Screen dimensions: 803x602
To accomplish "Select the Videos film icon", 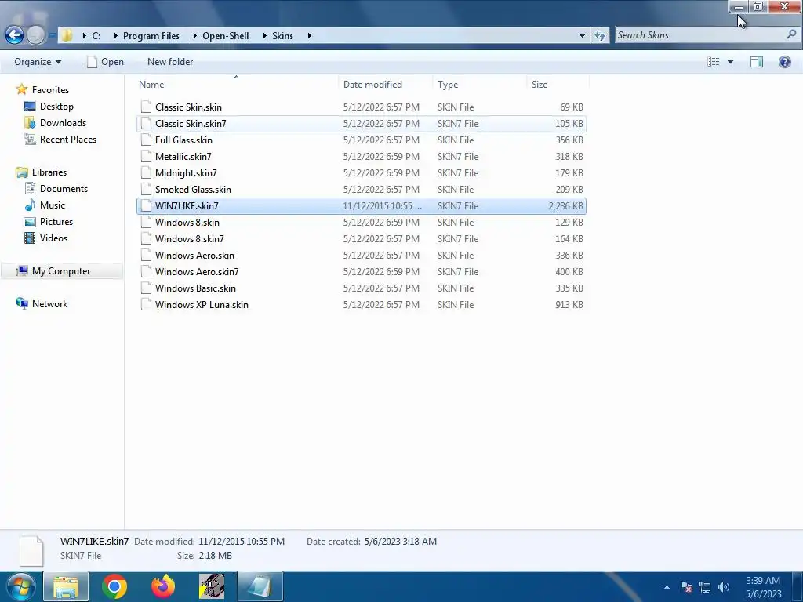I will point(30,238).
